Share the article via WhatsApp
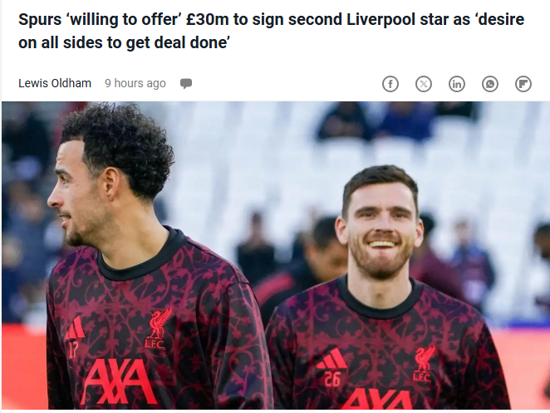This screenshot has width=550, height=413. [490, 84]
